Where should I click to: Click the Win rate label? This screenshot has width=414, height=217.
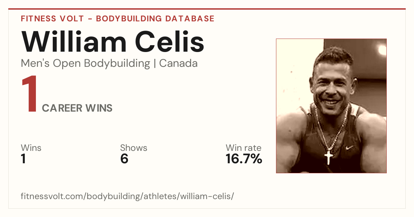click(x=244, y=148)
